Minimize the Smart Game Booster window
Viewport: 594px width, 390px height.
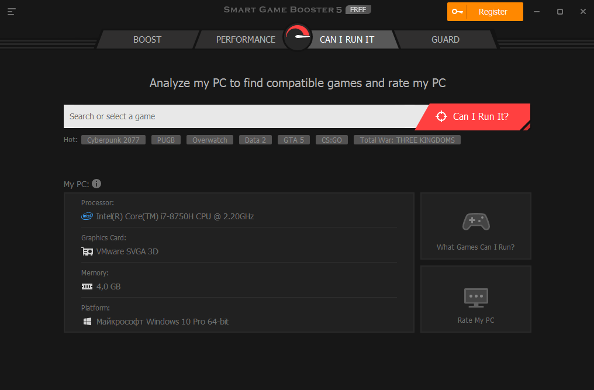[537, 12]
